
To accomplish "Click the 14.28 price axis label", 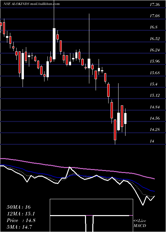I will tap(155, 130).
